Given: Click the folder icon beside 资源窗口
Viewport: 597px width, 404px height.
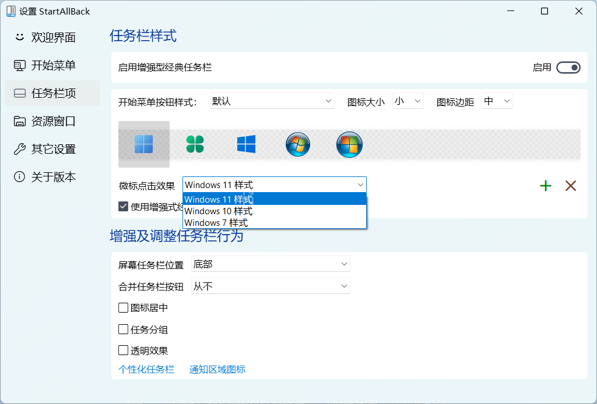Looking at the screenshot, I should 19,121.
